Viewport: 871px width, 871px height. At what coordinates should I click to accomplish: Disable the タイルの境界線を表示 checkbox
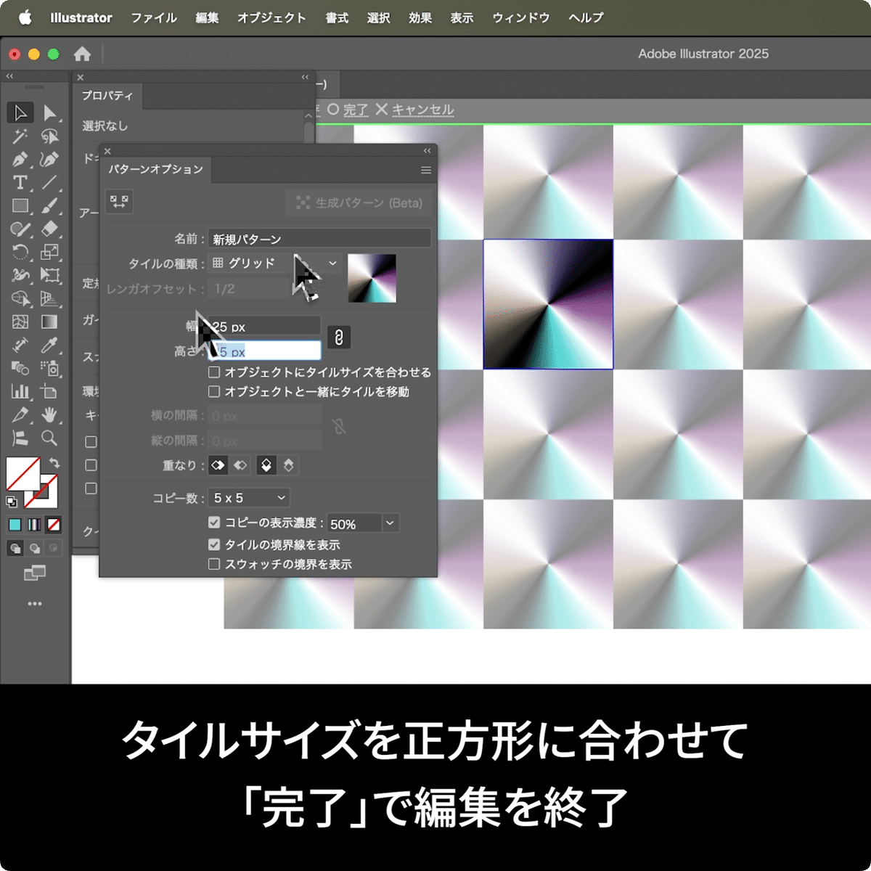[213, 544]
